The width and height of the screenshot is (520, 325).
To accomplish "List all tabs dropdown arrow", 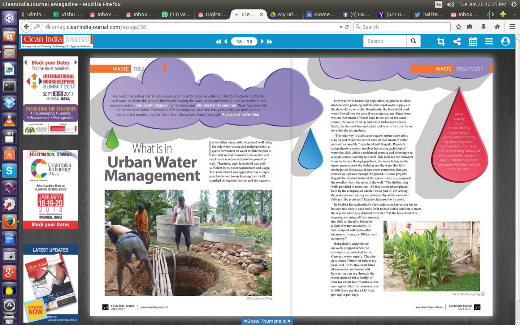I will [515, 14].
